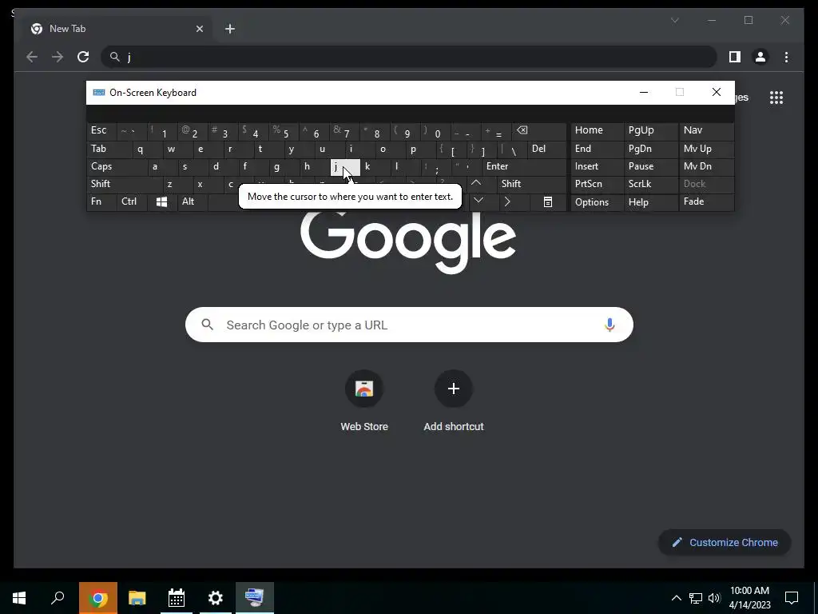Click the Tab key on keyboard

[x=109, y=150]
